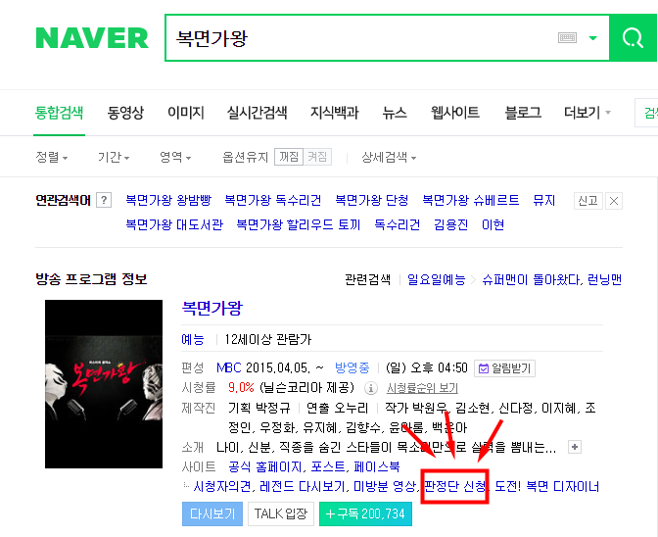Select the 통합검색 tab
This screenshot has height=537, width=658.
[x=59, y=113]
